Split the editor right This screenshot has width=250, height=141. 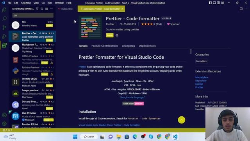241,9
